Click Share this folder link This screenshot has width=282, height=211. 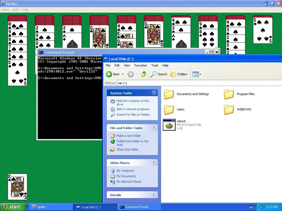tap(127, 149)
